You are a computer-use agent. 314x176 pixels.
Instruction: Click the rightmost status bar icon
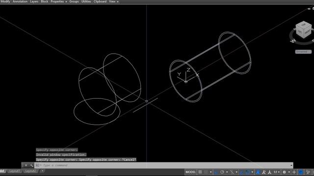click(308, 172)
